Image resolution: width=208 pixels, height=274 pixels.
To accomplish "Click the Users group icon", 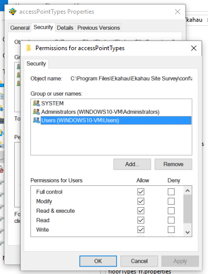I will [36, 120].
